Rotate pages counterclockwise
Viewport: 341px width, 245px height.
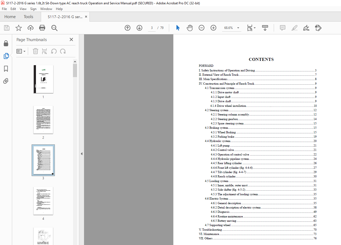[54, 51]
